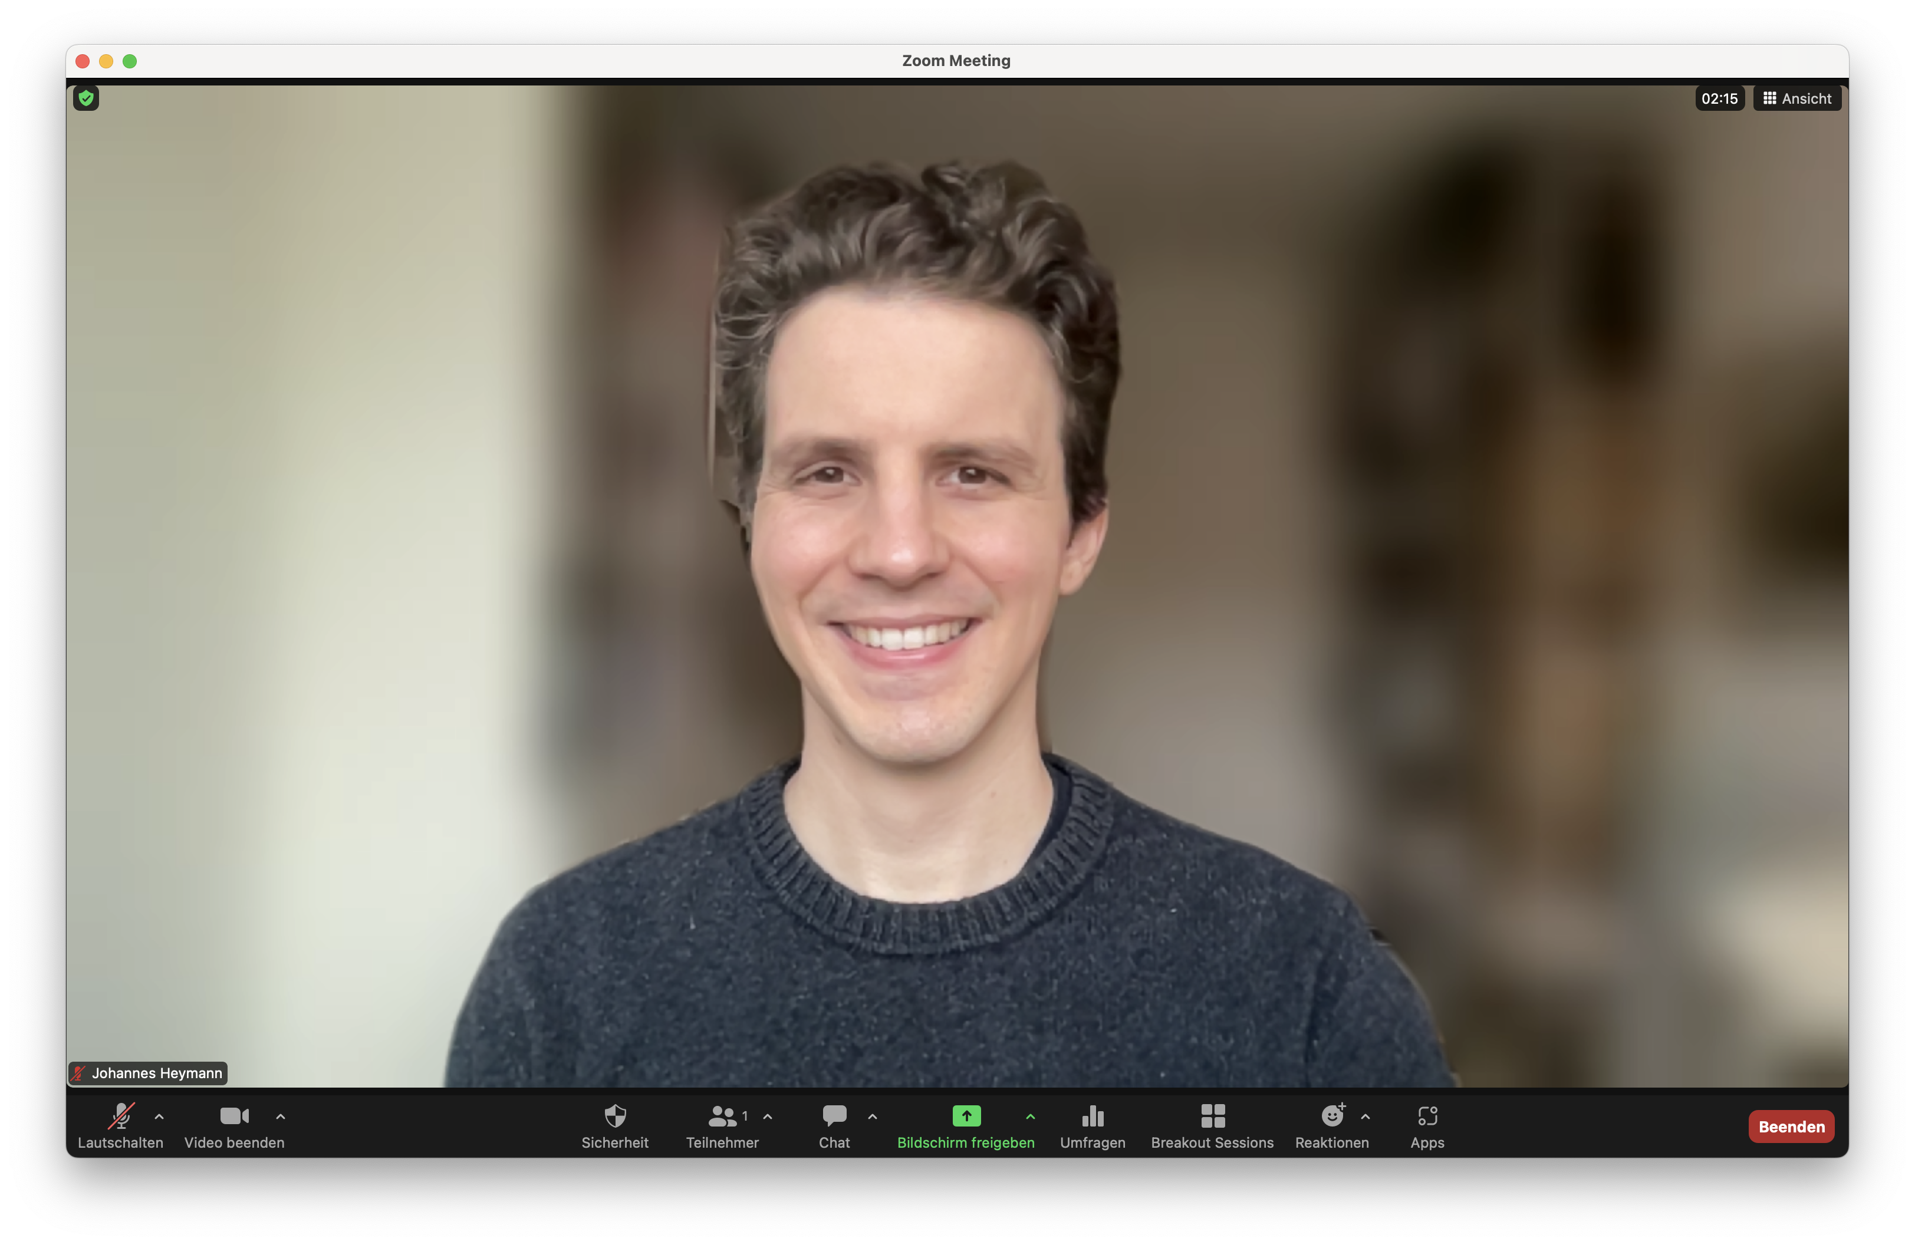
Task: Click the red Beenden button
Action: (1791, 1127)
